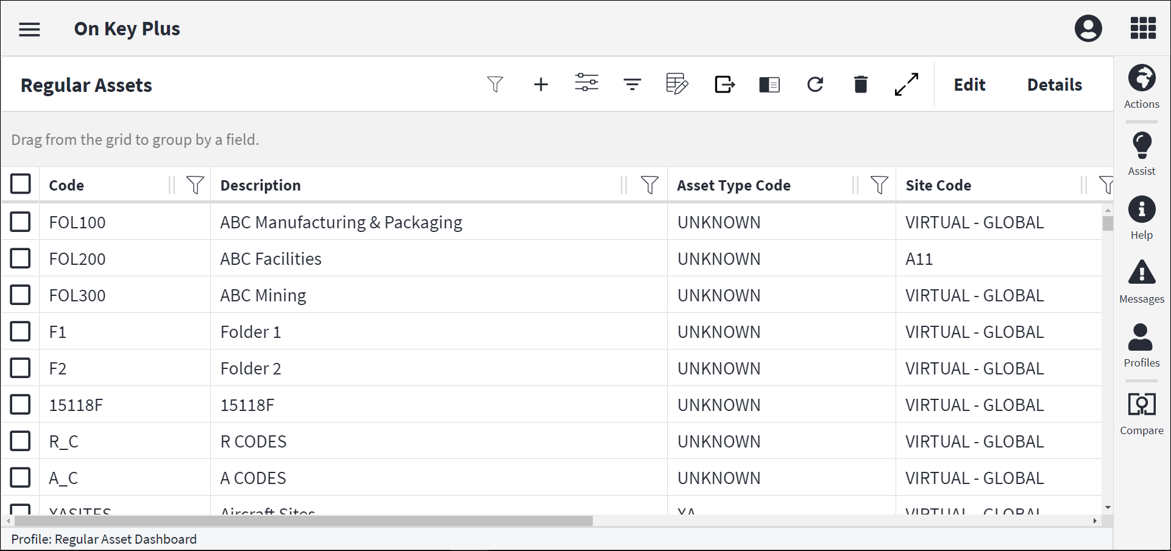Open the Messages warning panel
The image size is (1171, 551).
click(1141, 281)
